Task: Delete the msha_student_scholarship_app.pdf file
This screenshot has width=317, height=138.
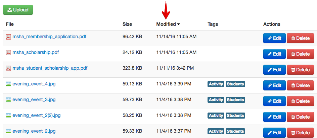Action: [x=300, y=70]
